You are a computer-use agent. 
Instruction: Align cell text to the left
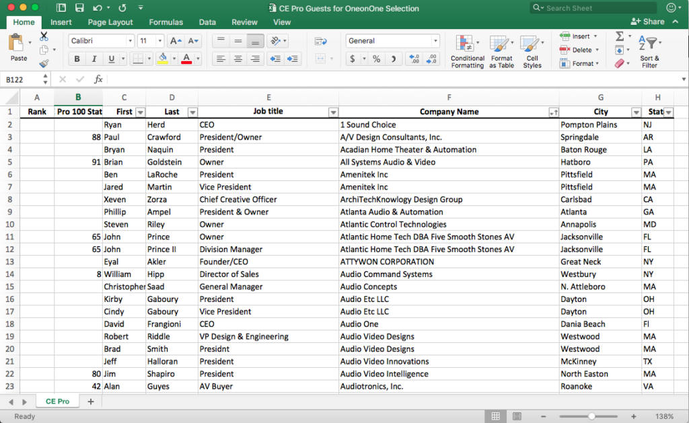coord(221,59)
